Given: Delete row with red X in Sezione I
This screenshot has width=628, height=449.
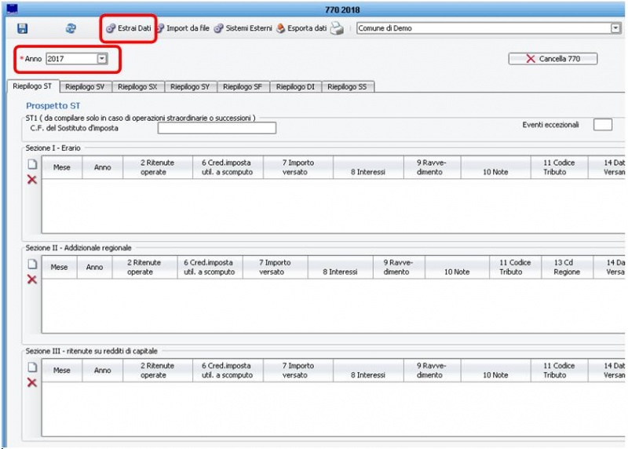Looking at the screenshot, I should [x=32, y=180].
